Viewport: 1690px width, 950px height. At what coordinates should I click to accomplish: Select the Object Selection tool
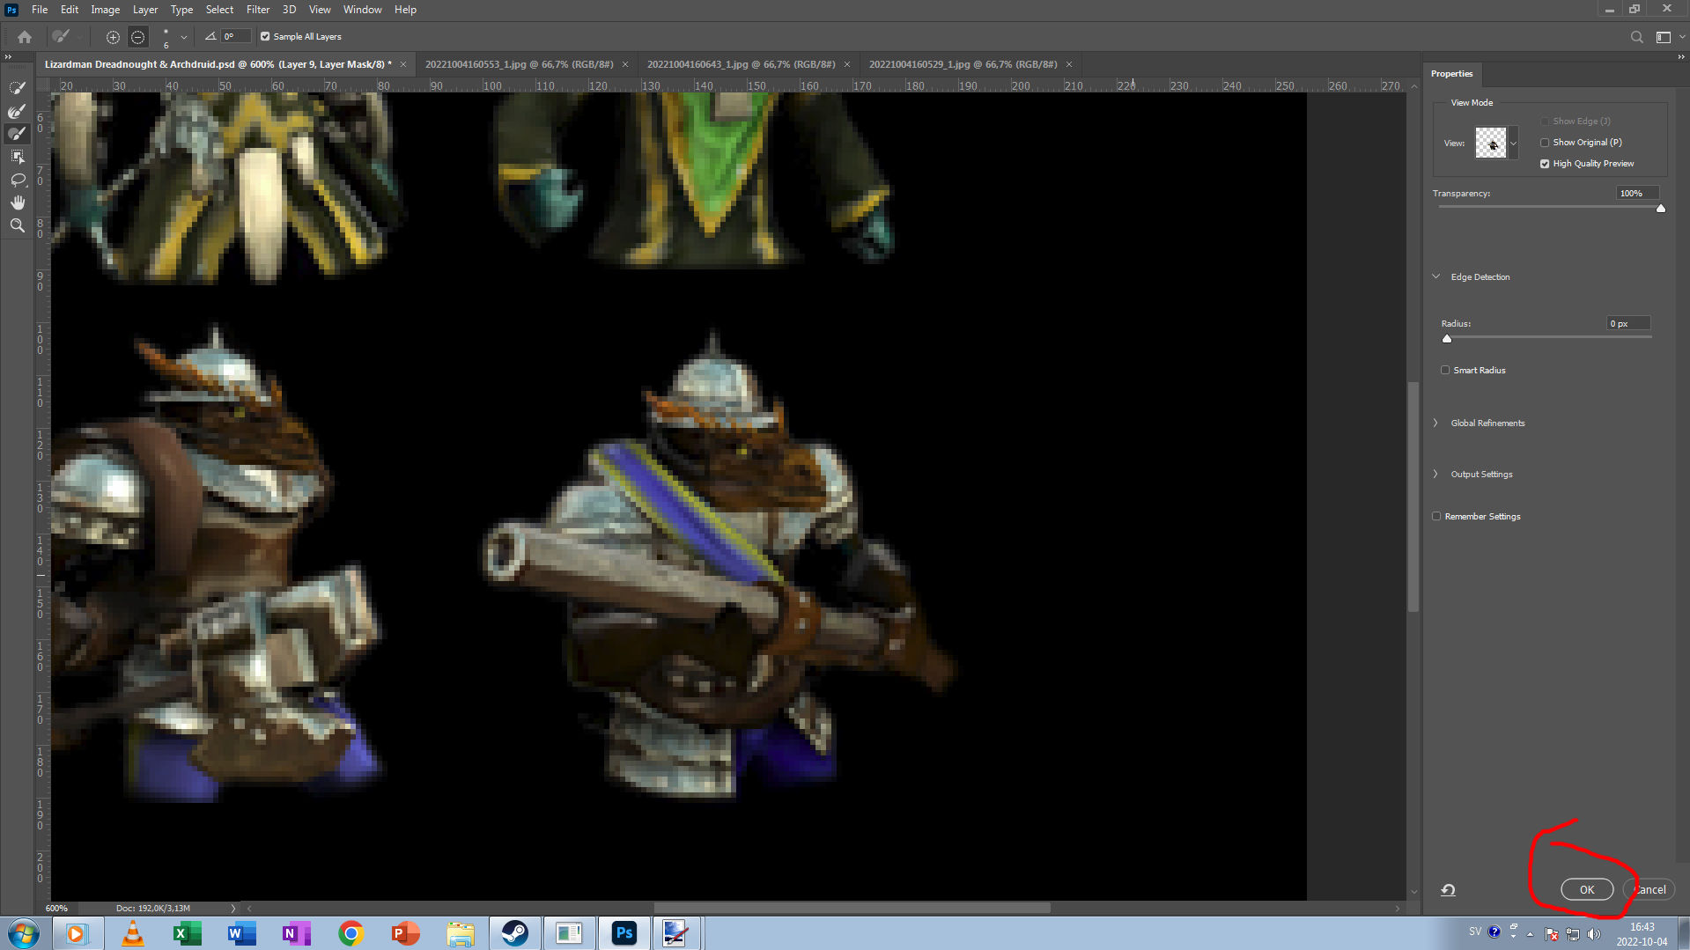(17, 157)
